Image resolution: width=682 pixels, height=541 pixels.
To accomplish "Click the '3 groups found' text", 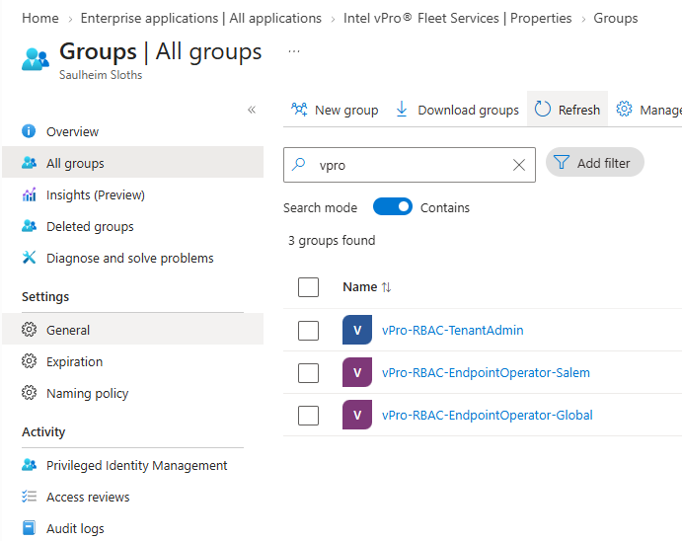I will click(x=332, y=240).
